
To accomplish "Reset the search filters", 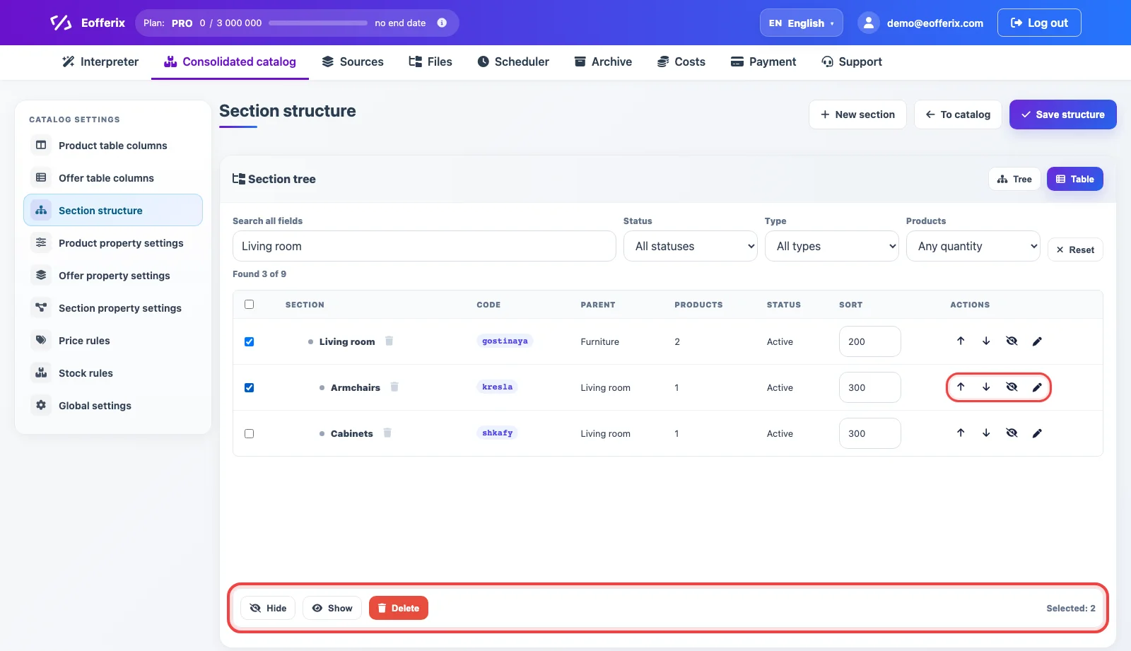I will (1075, 250).
